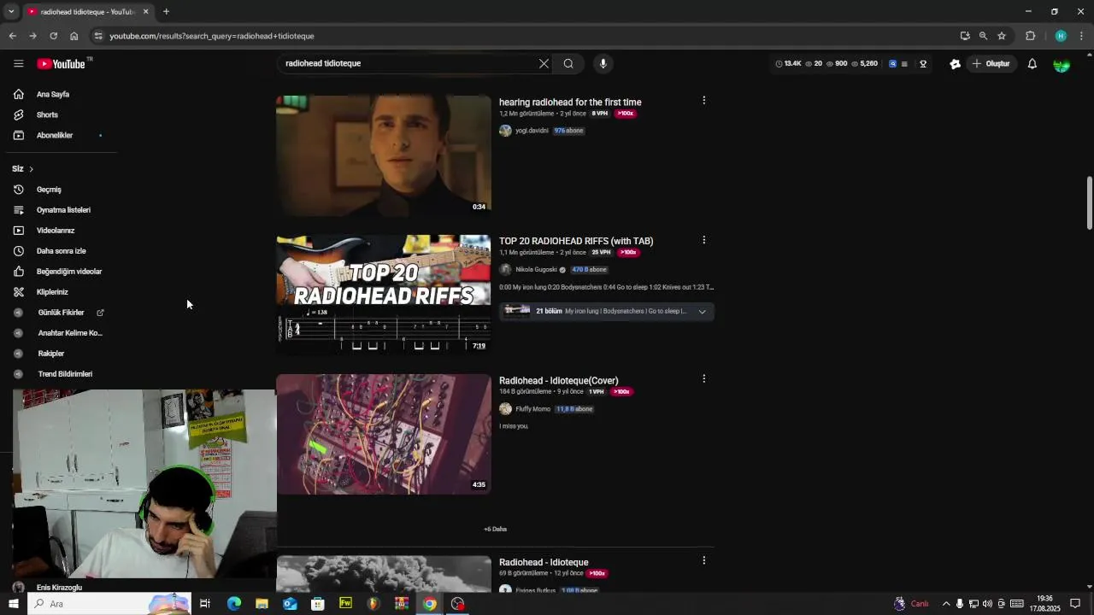Screen dimensions: 1094x615
Task: Open the tab search dropdown arrow
Action: pyautogui.click(x=11, y=11)
